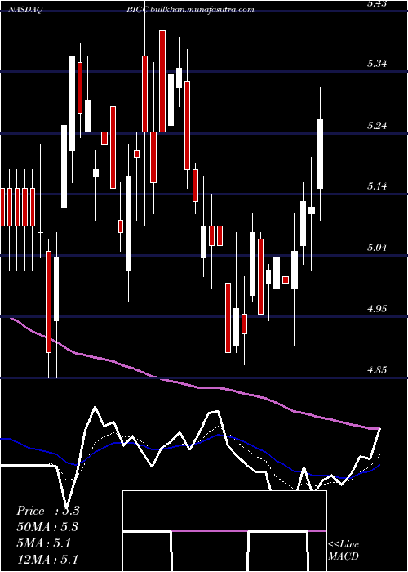The width and height of the screenshot is (408, 572).
Task: Click the 50MA : 5.3 readout
Action: tap(47, 527)
